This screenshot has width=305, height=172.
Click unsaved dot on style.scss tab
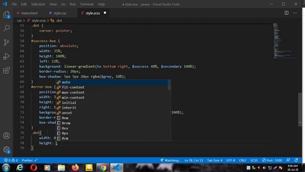[x=105, y=13]
